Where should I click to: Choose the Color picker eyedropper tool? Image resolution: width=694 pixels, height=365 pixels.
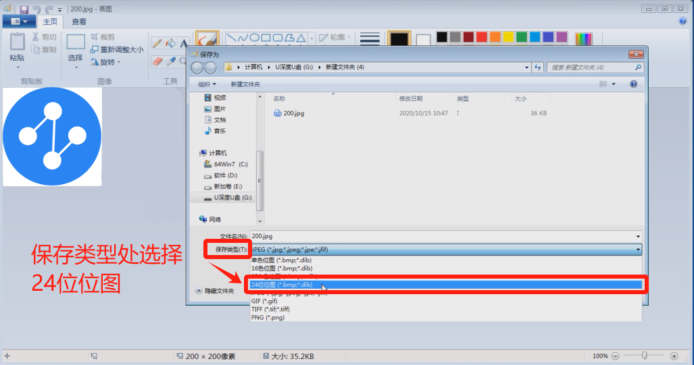[171, 61]
